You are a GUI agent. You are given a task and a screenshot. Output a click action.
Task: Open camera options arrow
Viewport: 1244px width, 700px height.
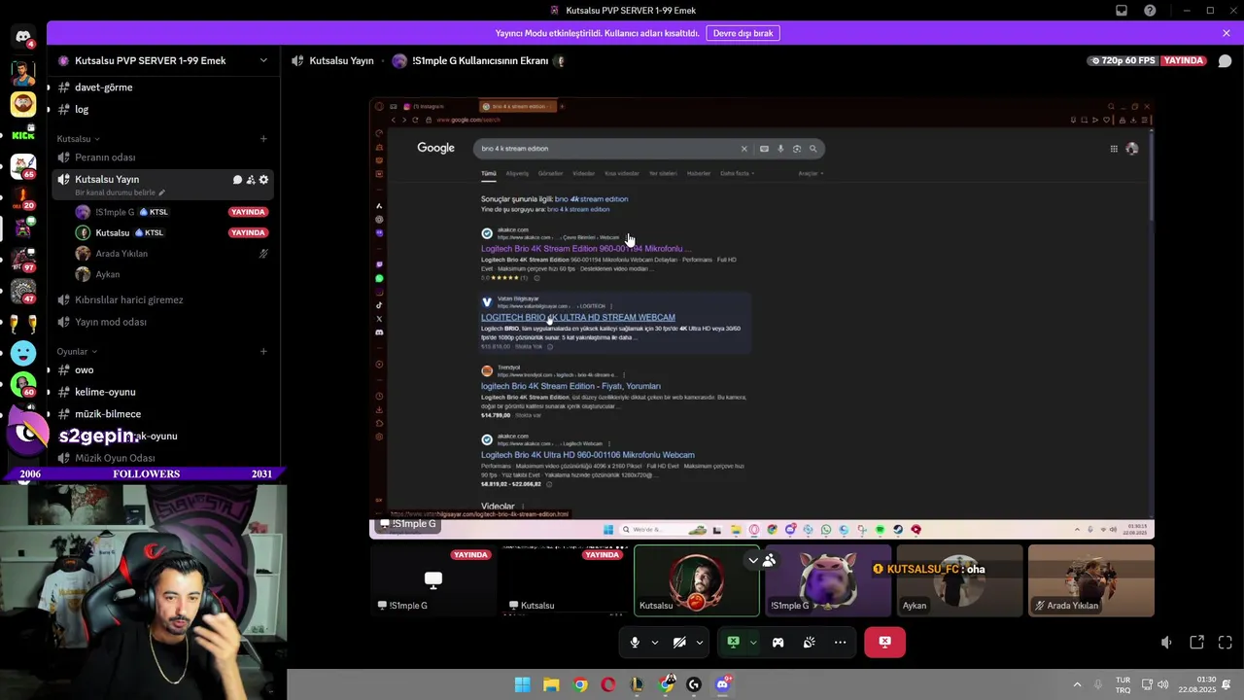pos(699,642)
